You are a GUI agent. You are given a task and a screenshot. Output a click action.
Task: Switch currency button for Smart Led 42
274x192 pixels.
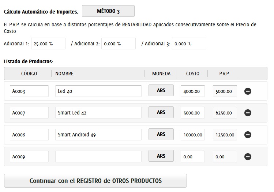[161, 113]
